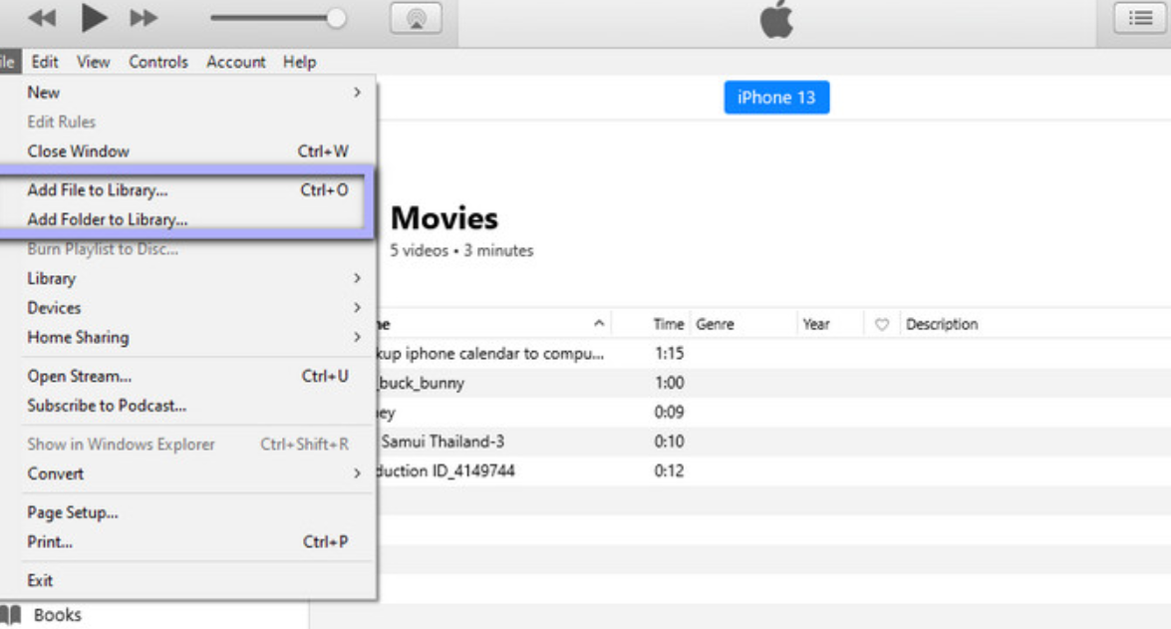This screenshot has height=629, width=1171.
Task: Choose Print menu entry
Action: point(187,541)
